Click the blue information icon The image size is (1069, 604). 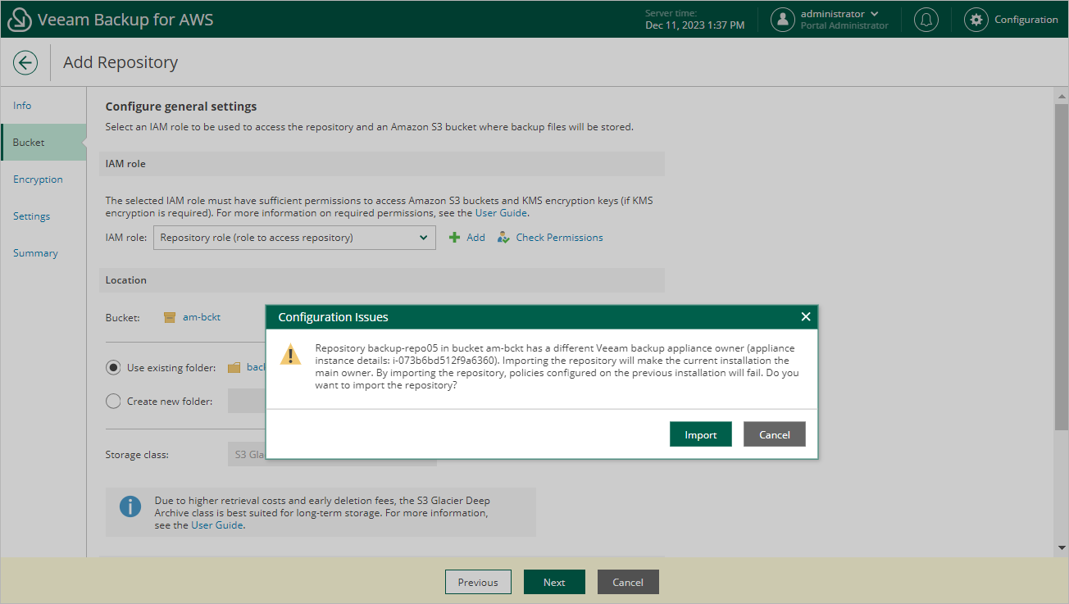pyautogui.click(x=130, y=506)
